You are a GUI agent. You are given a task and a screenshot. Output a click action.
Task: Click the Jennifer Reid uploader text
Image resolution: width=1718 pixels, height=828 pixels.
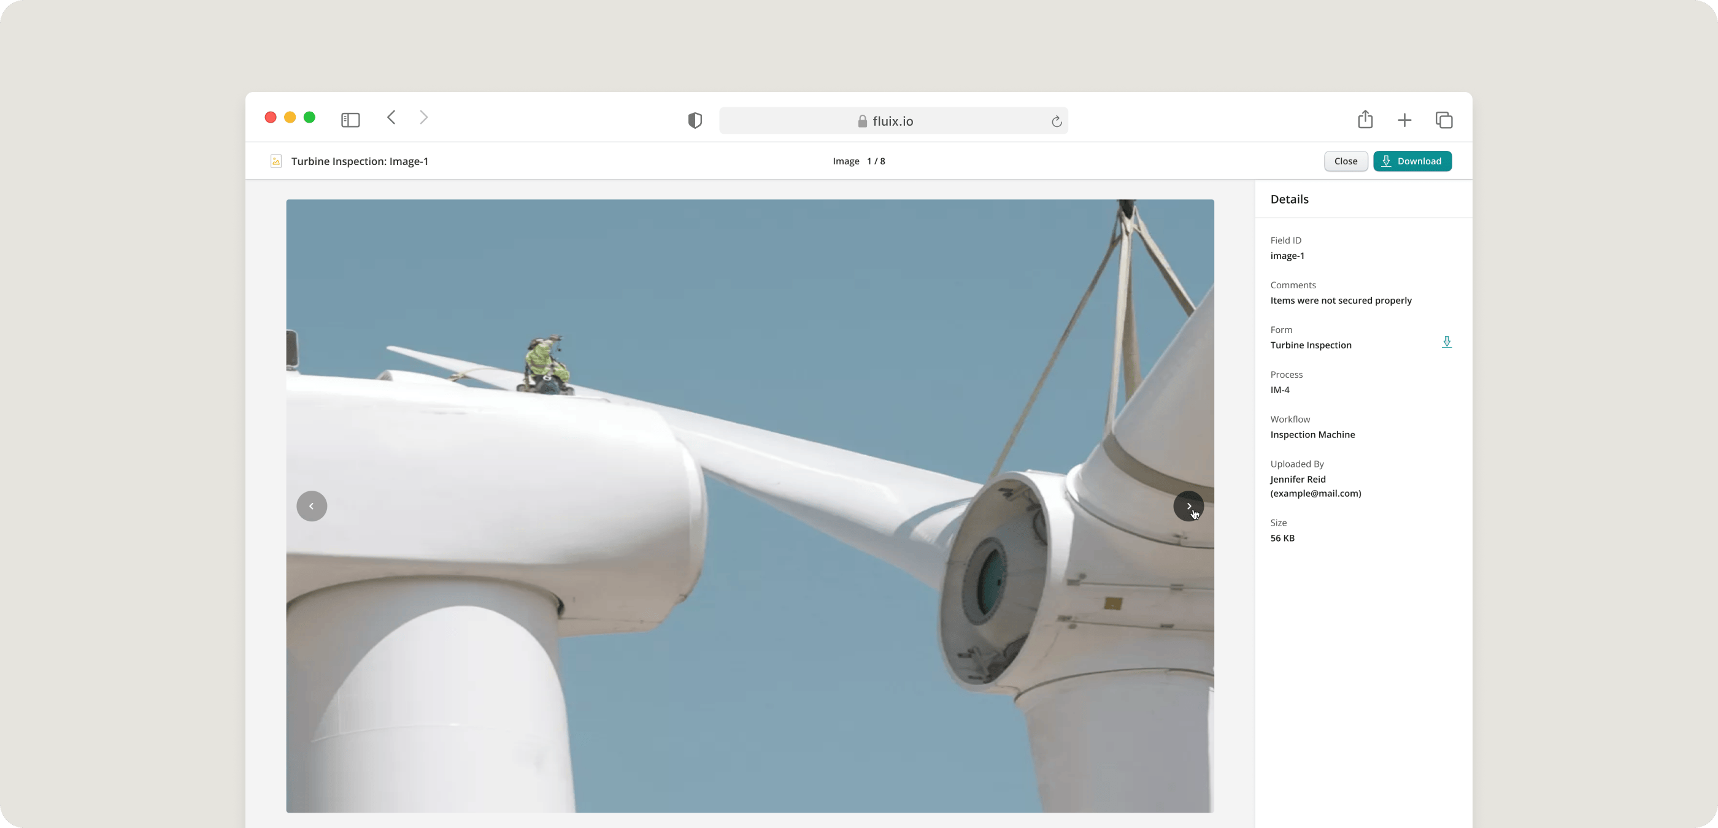point(1298,480)
